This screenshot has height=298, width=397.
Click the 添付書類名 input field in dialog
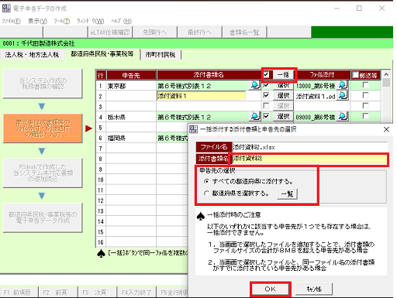[x=309, y=159]
